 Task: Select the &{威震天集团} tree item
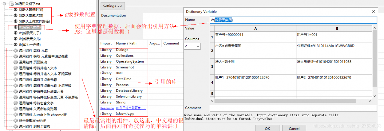coord(29,27)
